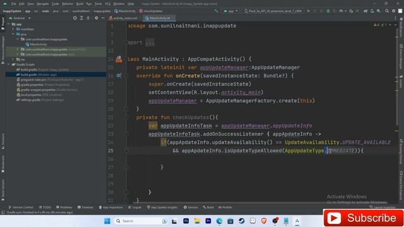Open File Explorer from taskbar
404x227 pixels.
[197, 221]
